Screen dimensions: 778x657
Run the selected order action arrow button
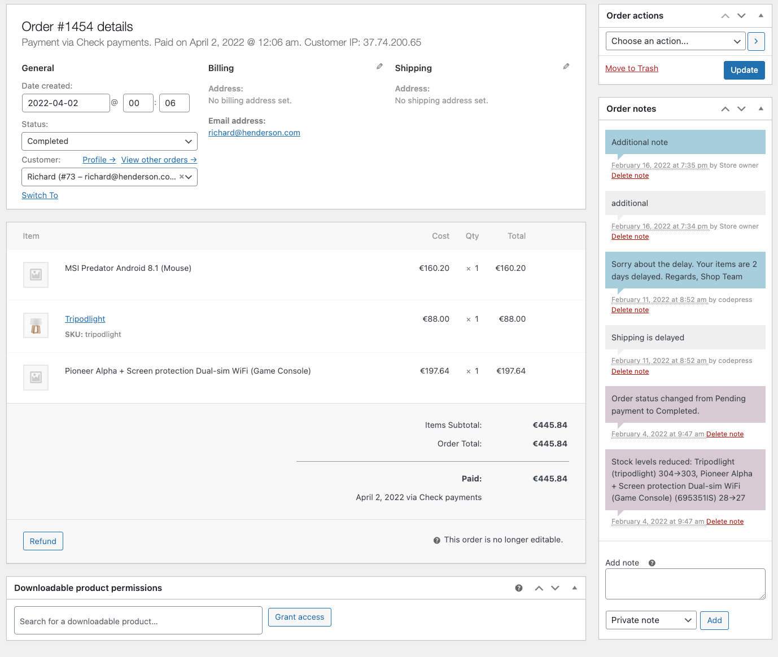tap(756, 41)
